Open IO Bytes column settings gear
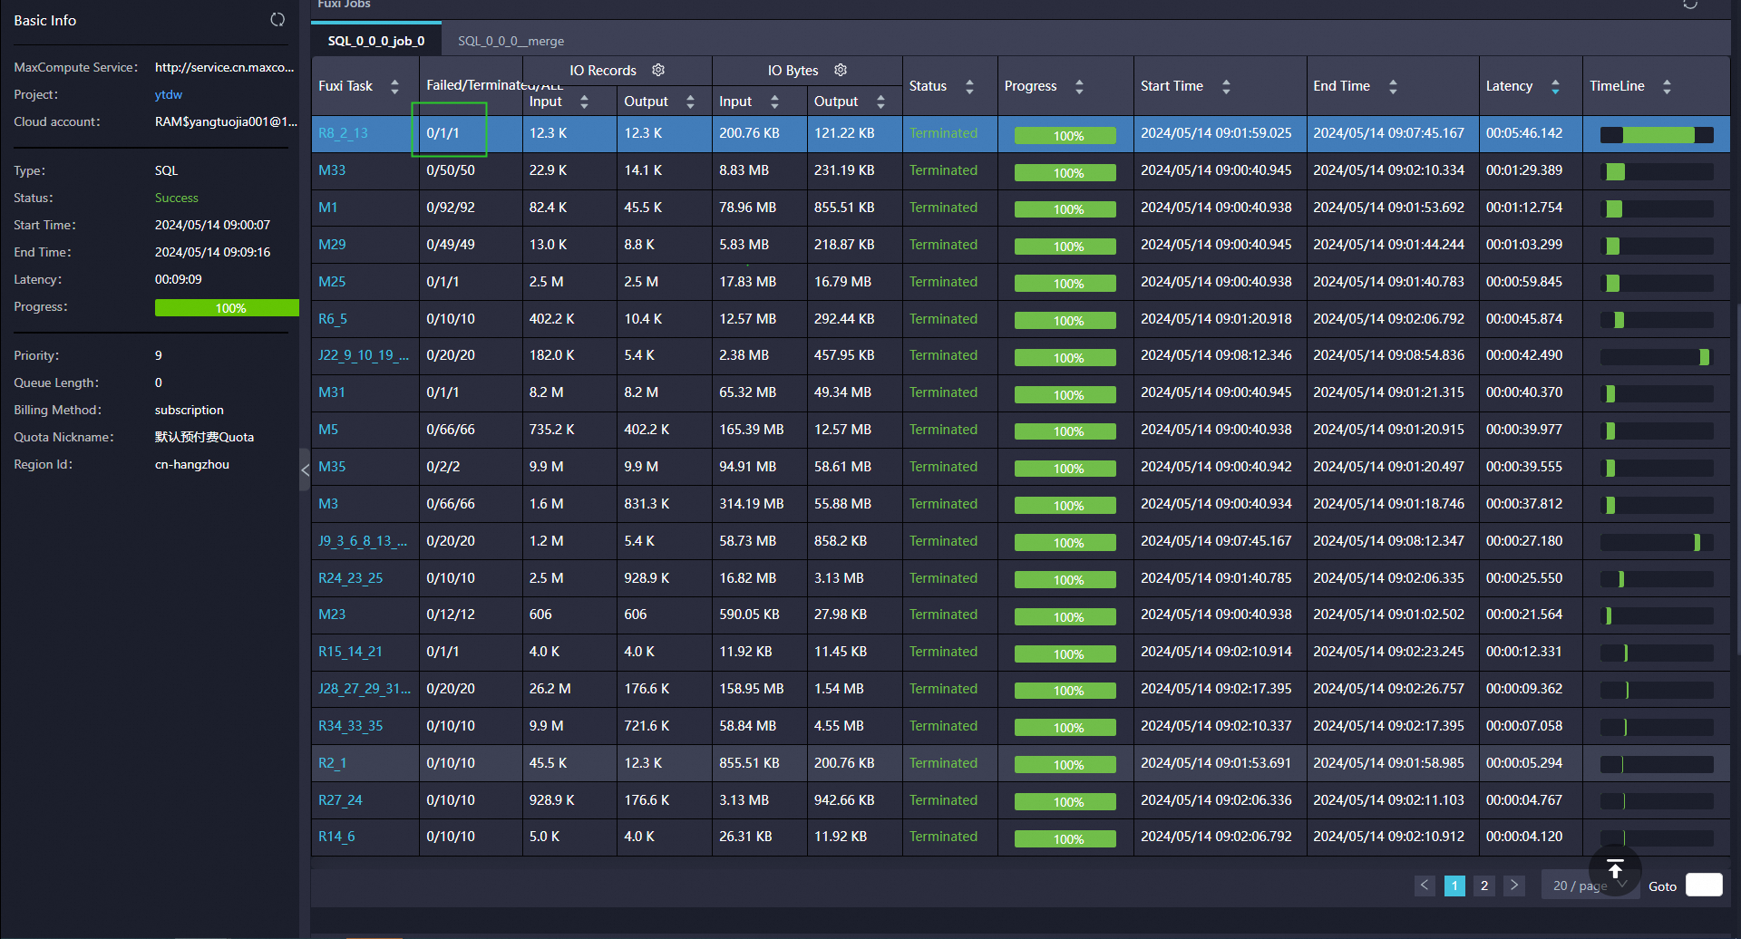The image size is (1741, 939). click(841, 70)
